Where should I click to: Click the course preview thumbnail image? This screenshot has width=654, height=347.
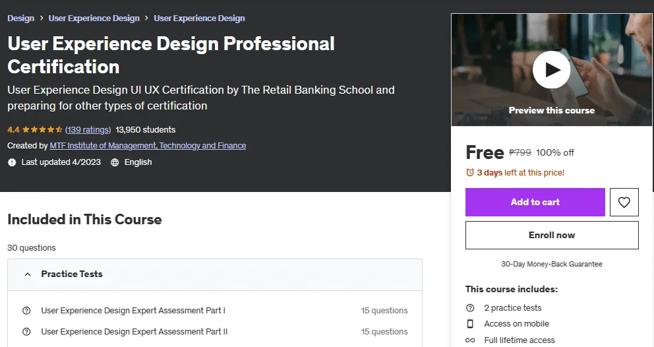(x=551, y=70)
